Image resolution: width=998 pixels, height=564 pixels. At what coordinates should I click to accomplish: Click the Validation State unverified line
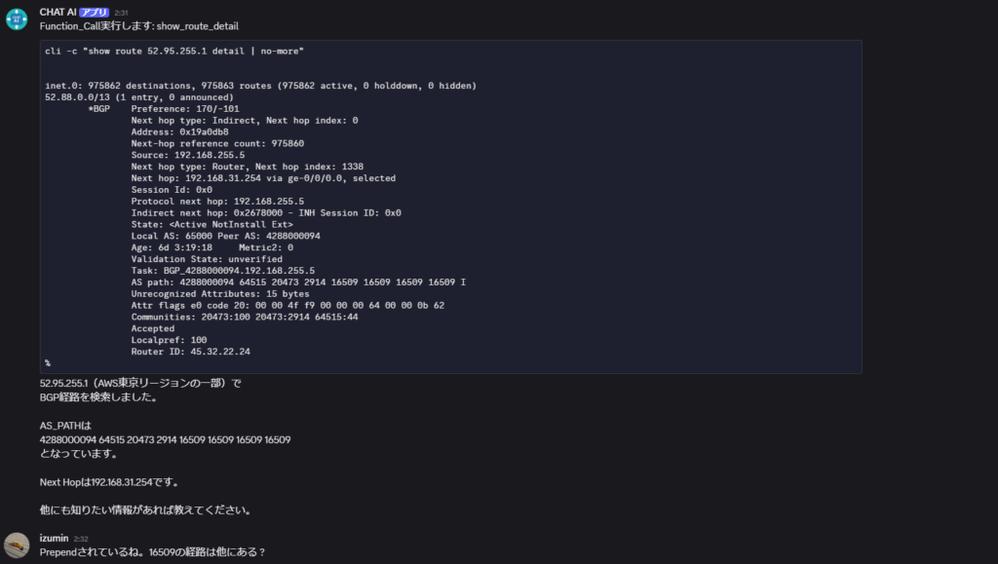207,259
